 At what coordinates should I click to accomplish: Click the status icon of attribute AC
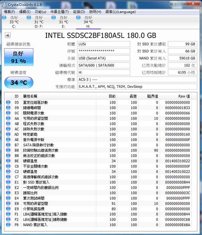pyautogui.click(x=8, y=129)
